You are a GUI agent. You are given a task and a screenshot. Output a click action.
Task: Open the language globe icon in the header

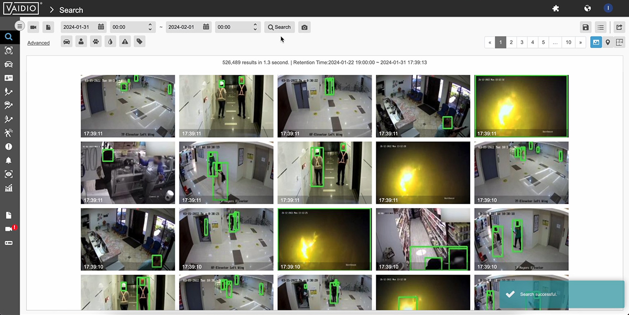pyautogui.click(x=588, y=8)
